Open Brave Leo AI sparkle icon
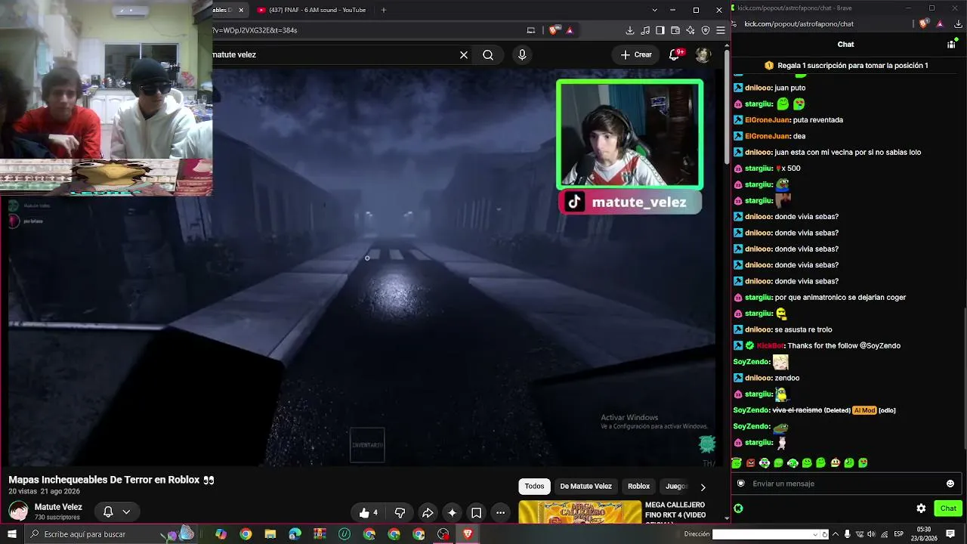Viewport: 967px width, 544px height. point(690,30)
